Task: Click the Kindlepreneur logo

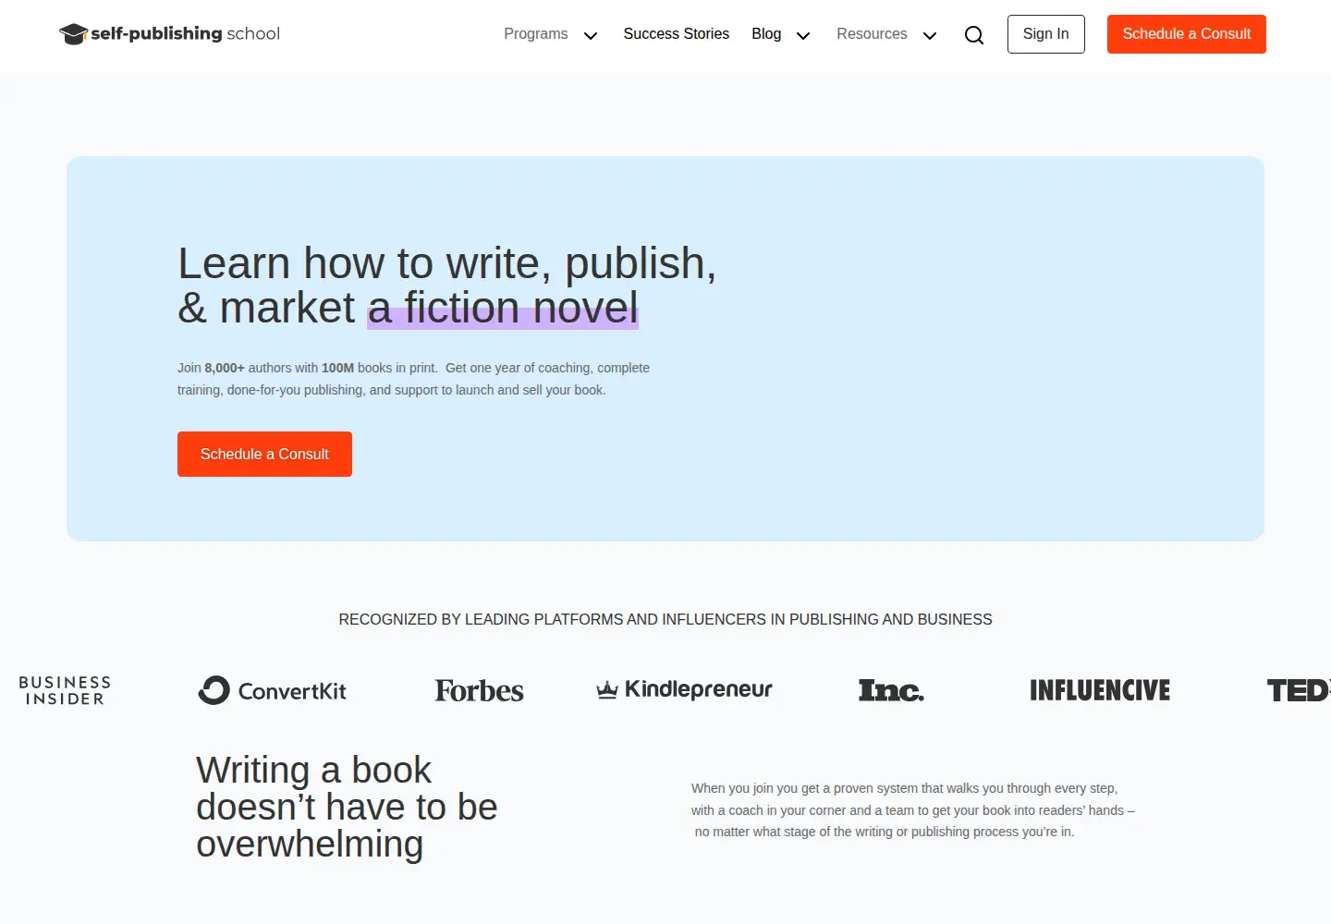Action: tap(684, 689)
